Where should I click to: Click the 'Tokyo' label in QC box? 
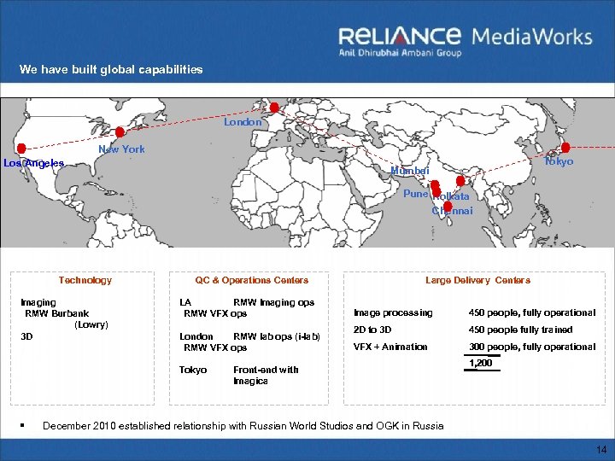[193, 370]
